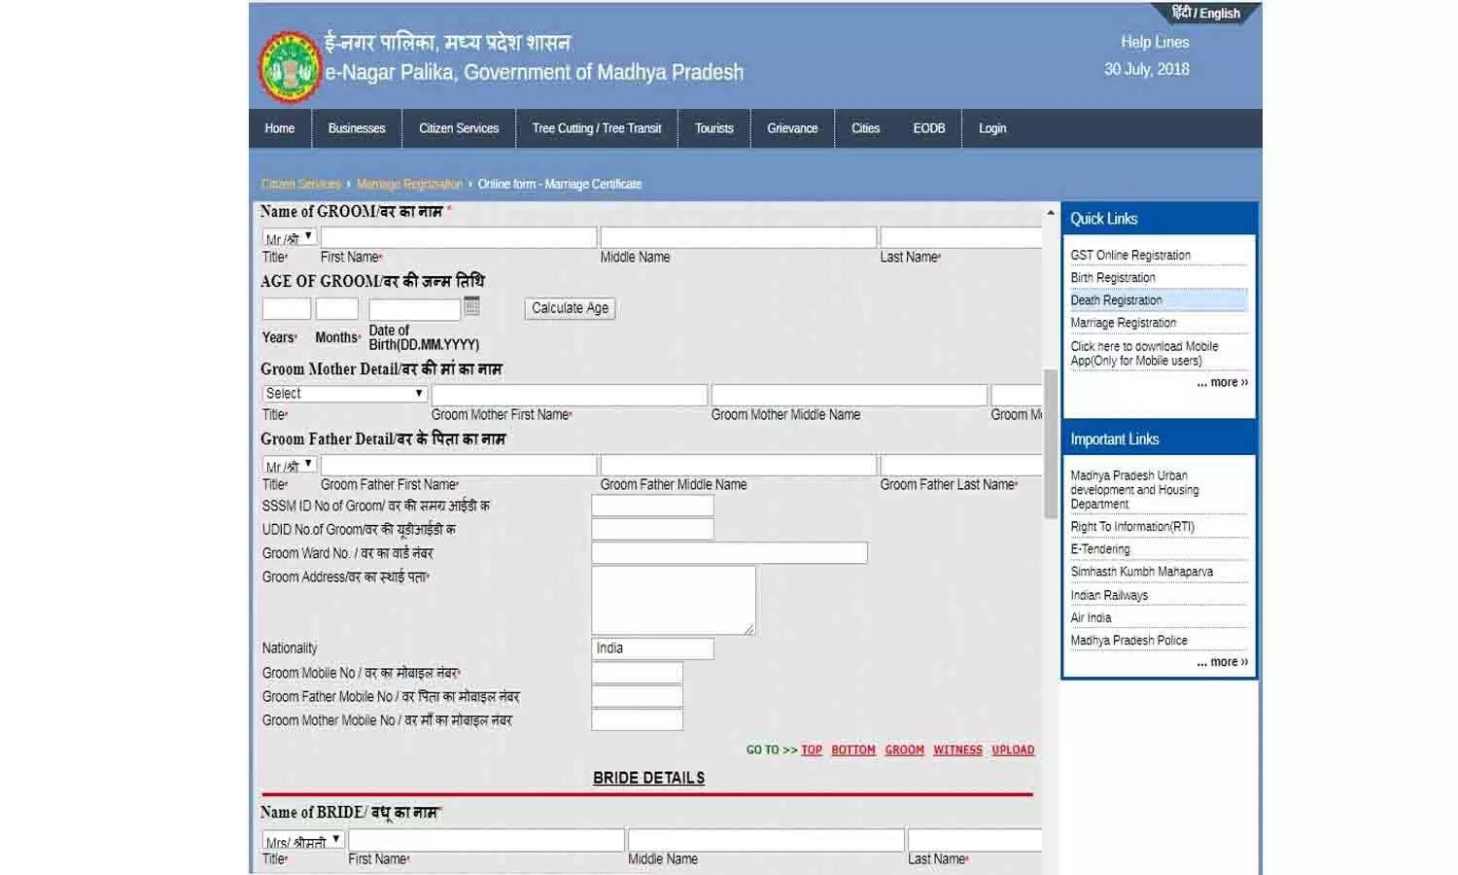Open the Login tab

tap(990, 127)
